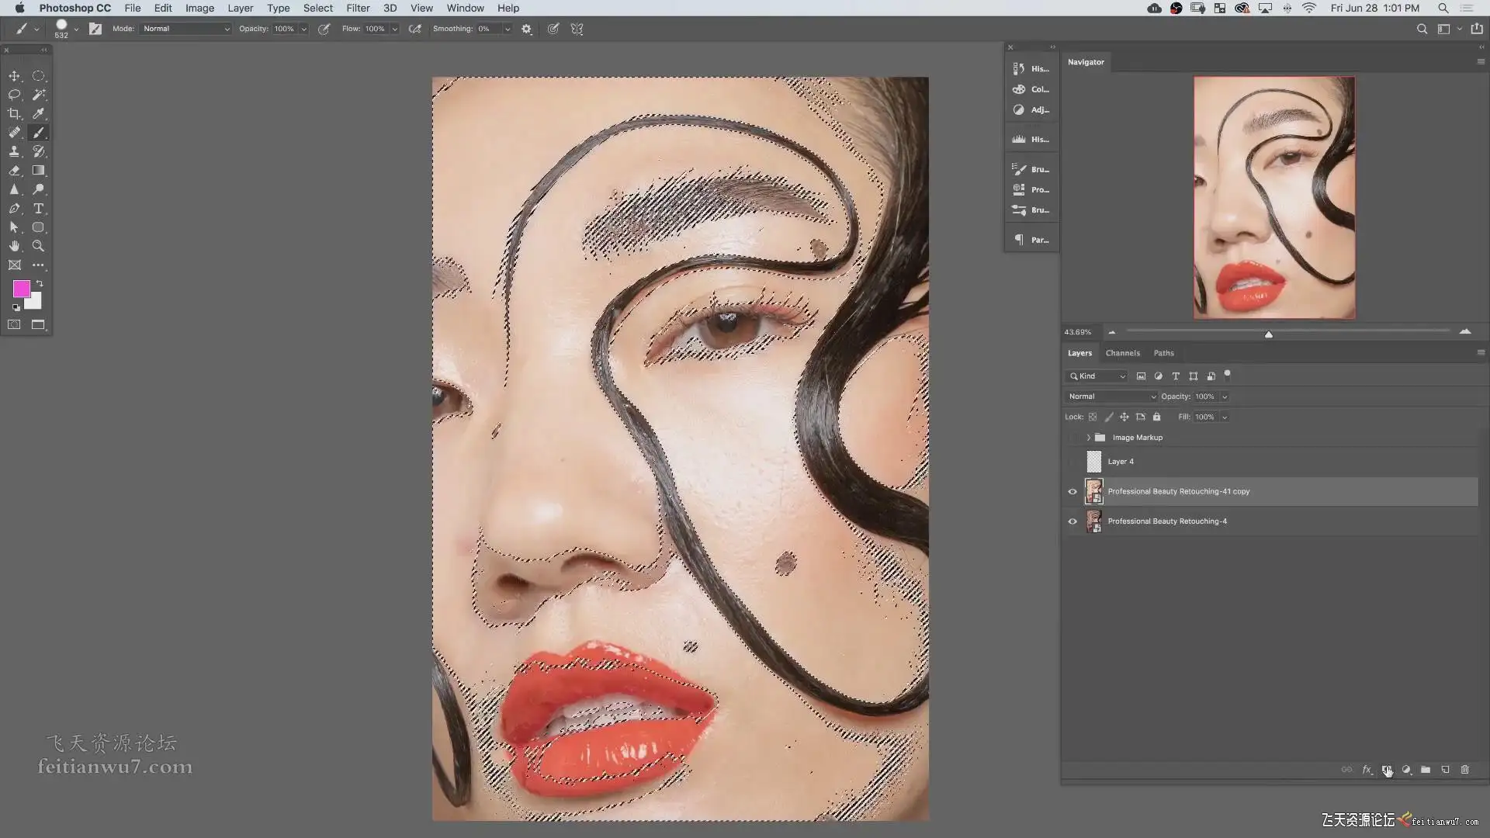Hide Professional Beauty Retouching-4 layer

tap(1072, 521)
